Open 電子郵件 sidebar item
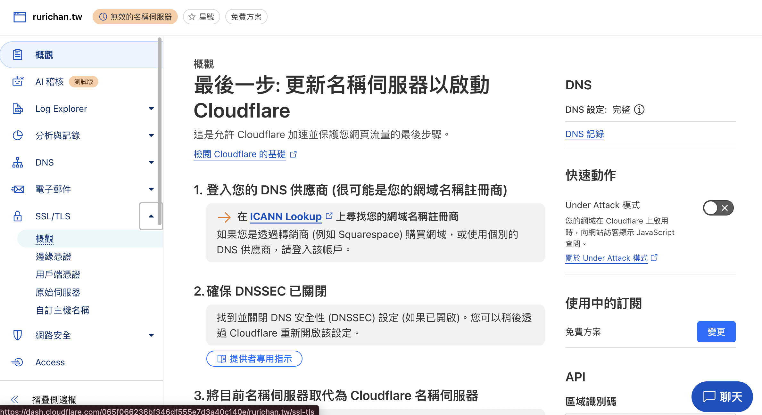762x415 pixels. click(x=53, y=189)
